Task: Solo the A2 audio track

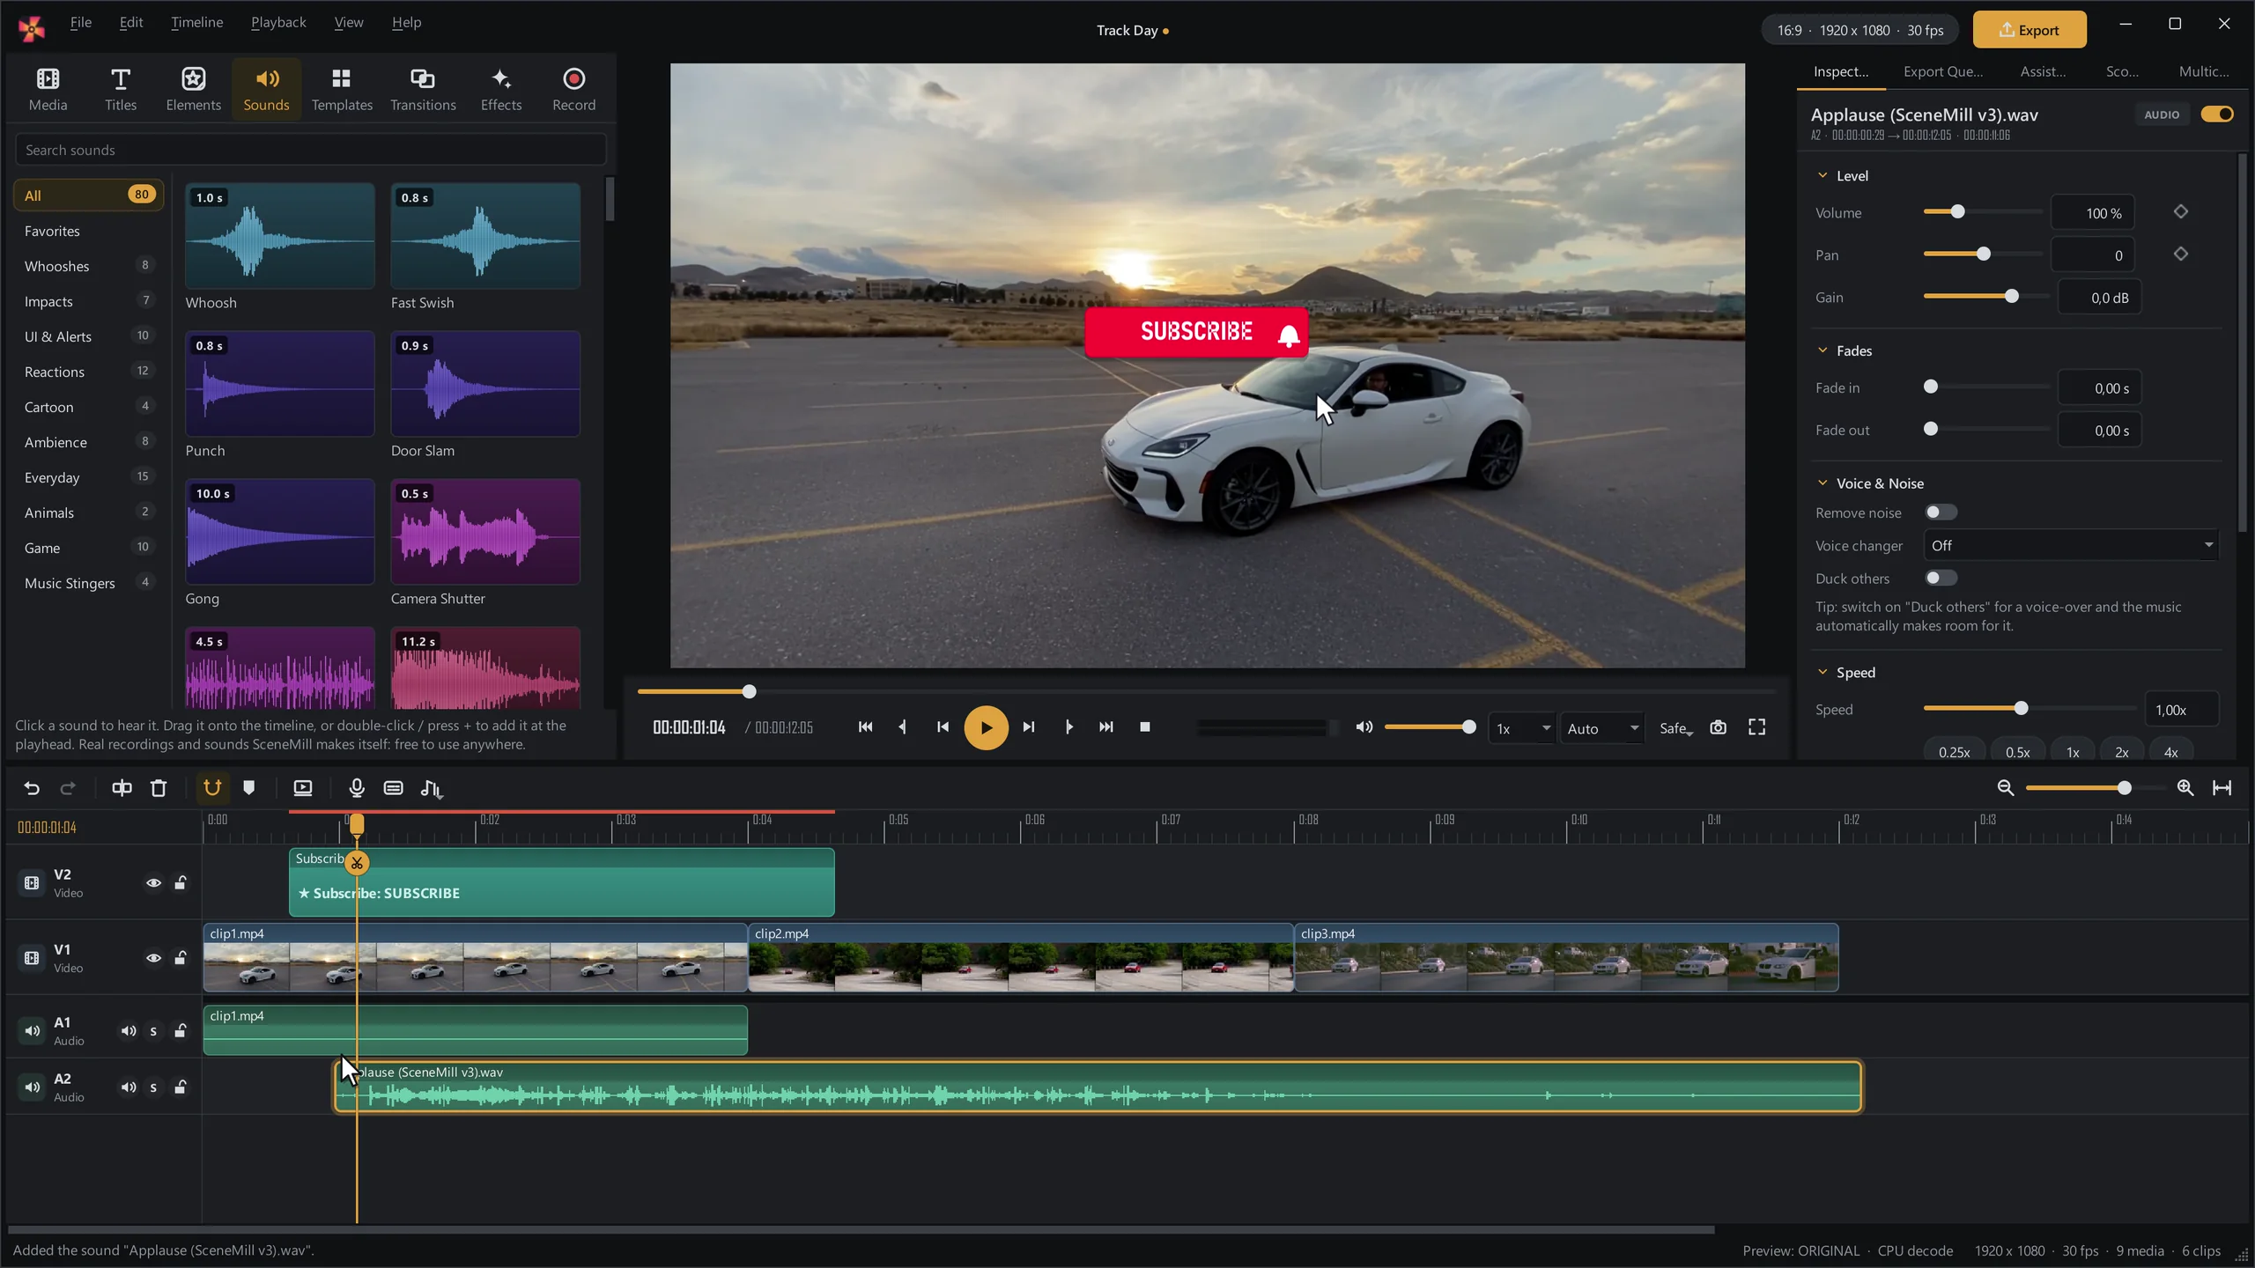Action: tap(153, 1087)
